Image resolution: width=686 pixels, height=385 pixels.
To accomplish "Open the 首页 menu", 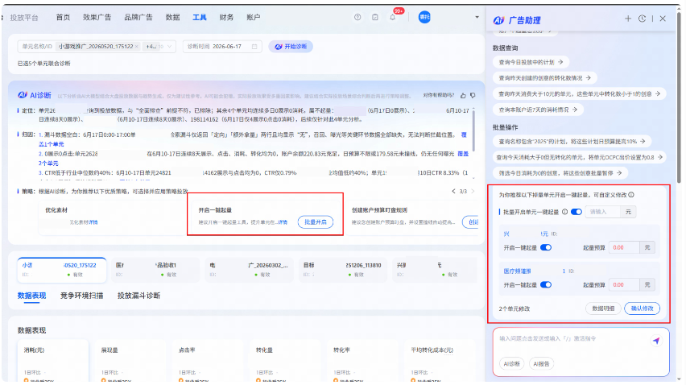I will (x=63, y=17).
